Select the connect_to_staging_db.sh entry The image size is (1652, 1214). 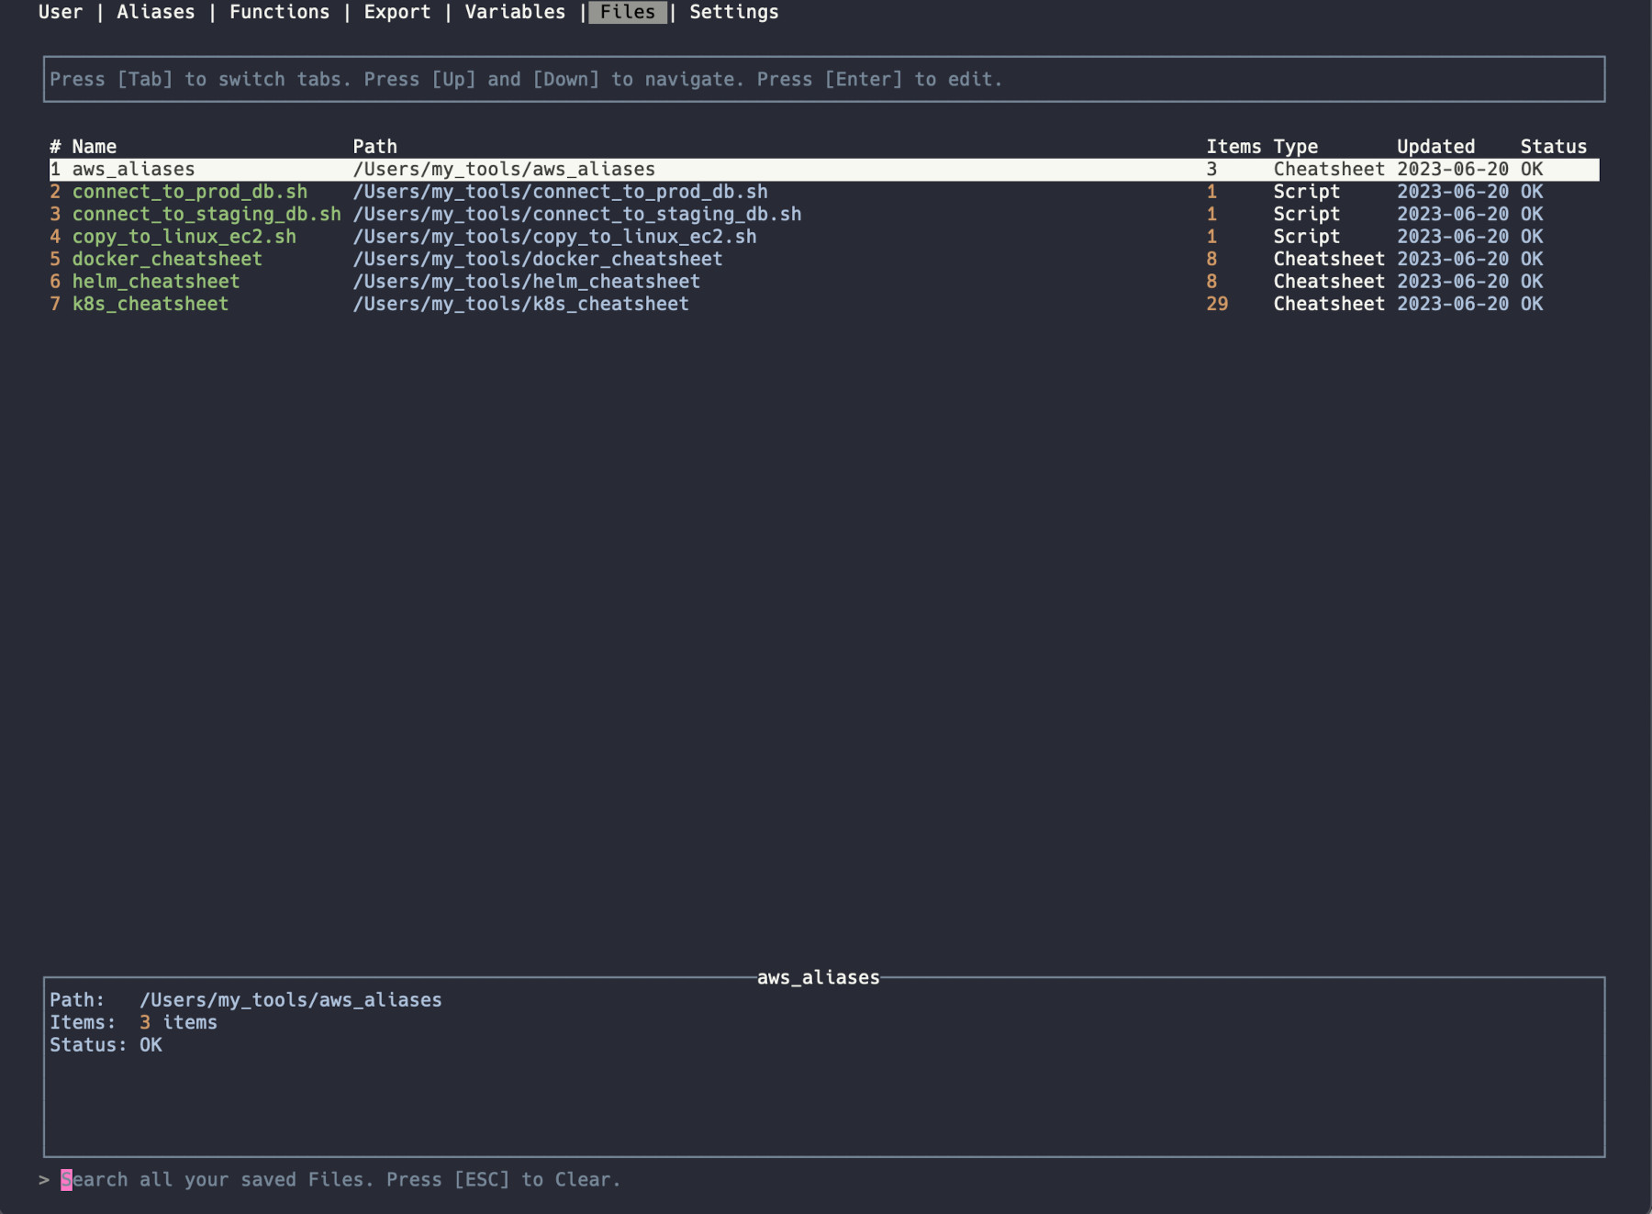coord(206,215)
